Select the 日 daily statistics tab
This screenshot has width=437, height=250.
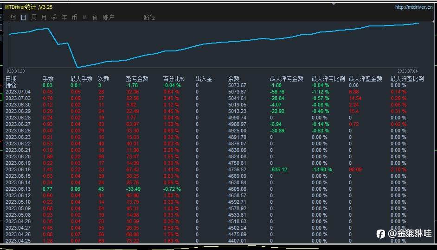click(23, 17)
